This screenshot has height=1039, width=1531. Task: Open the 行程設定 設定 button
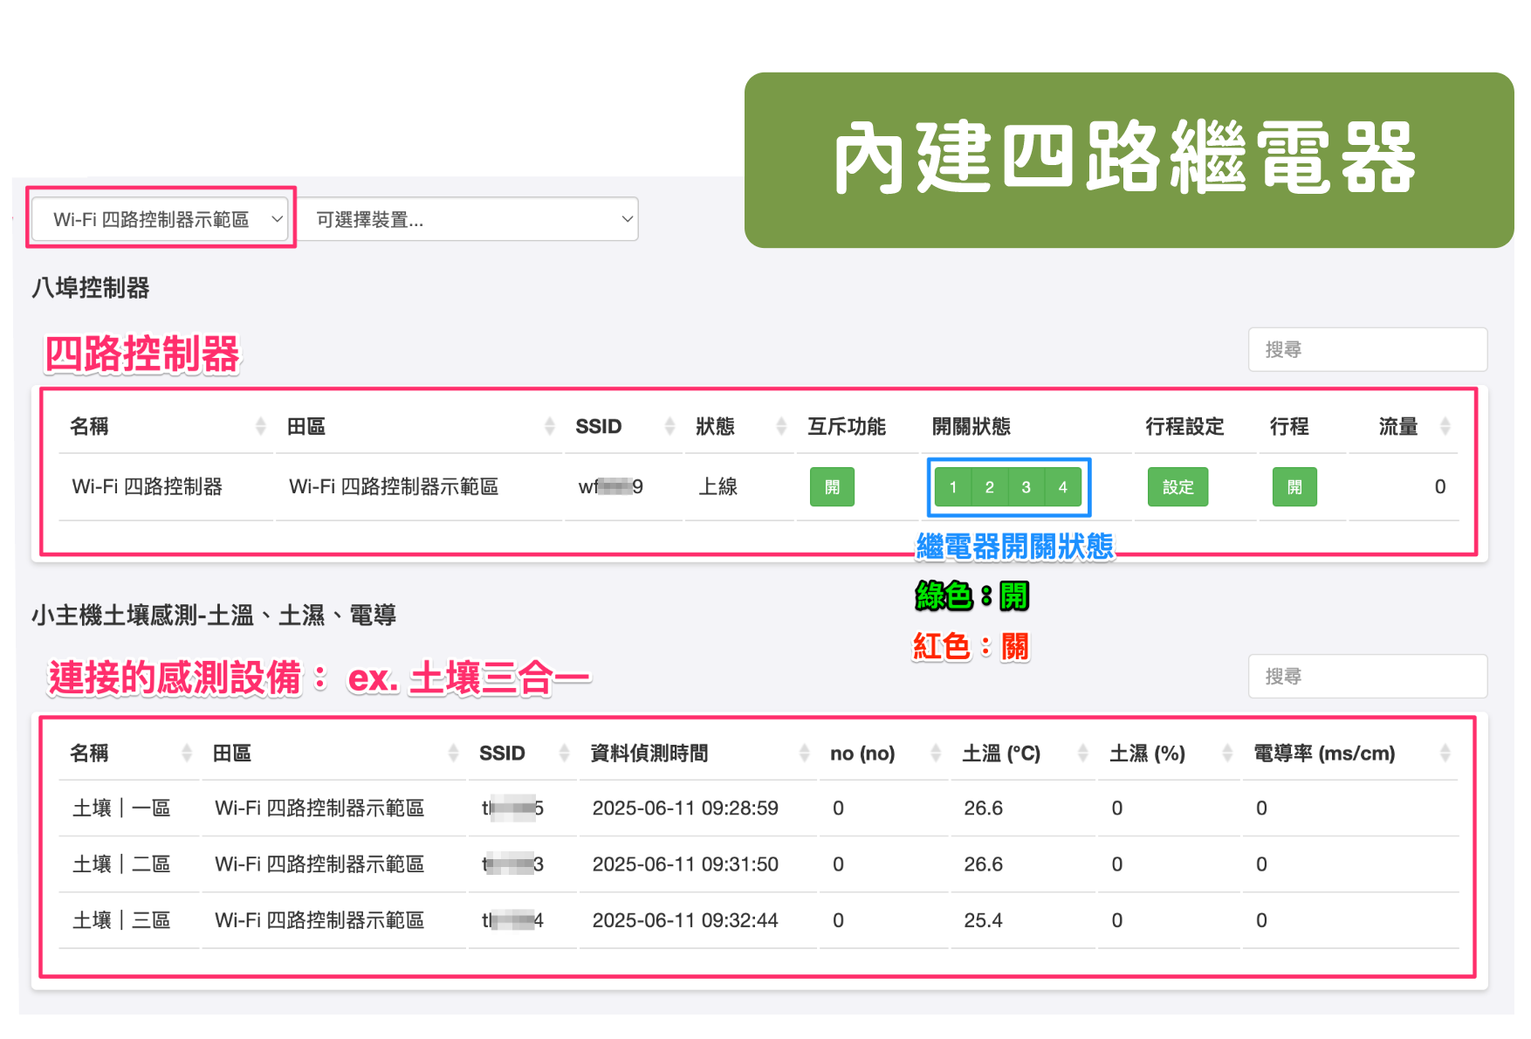pyautogui.click(x=1177, y=487)
